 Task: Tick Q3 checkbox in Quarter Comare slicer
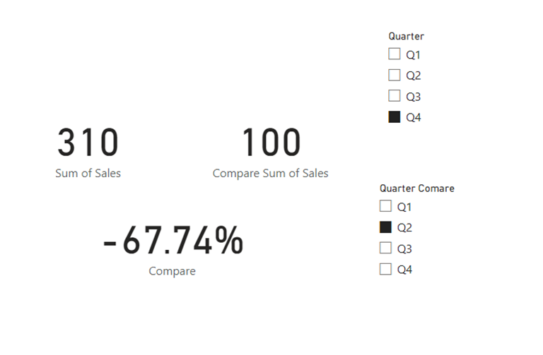pyautogui.click(x=385, y=248)
